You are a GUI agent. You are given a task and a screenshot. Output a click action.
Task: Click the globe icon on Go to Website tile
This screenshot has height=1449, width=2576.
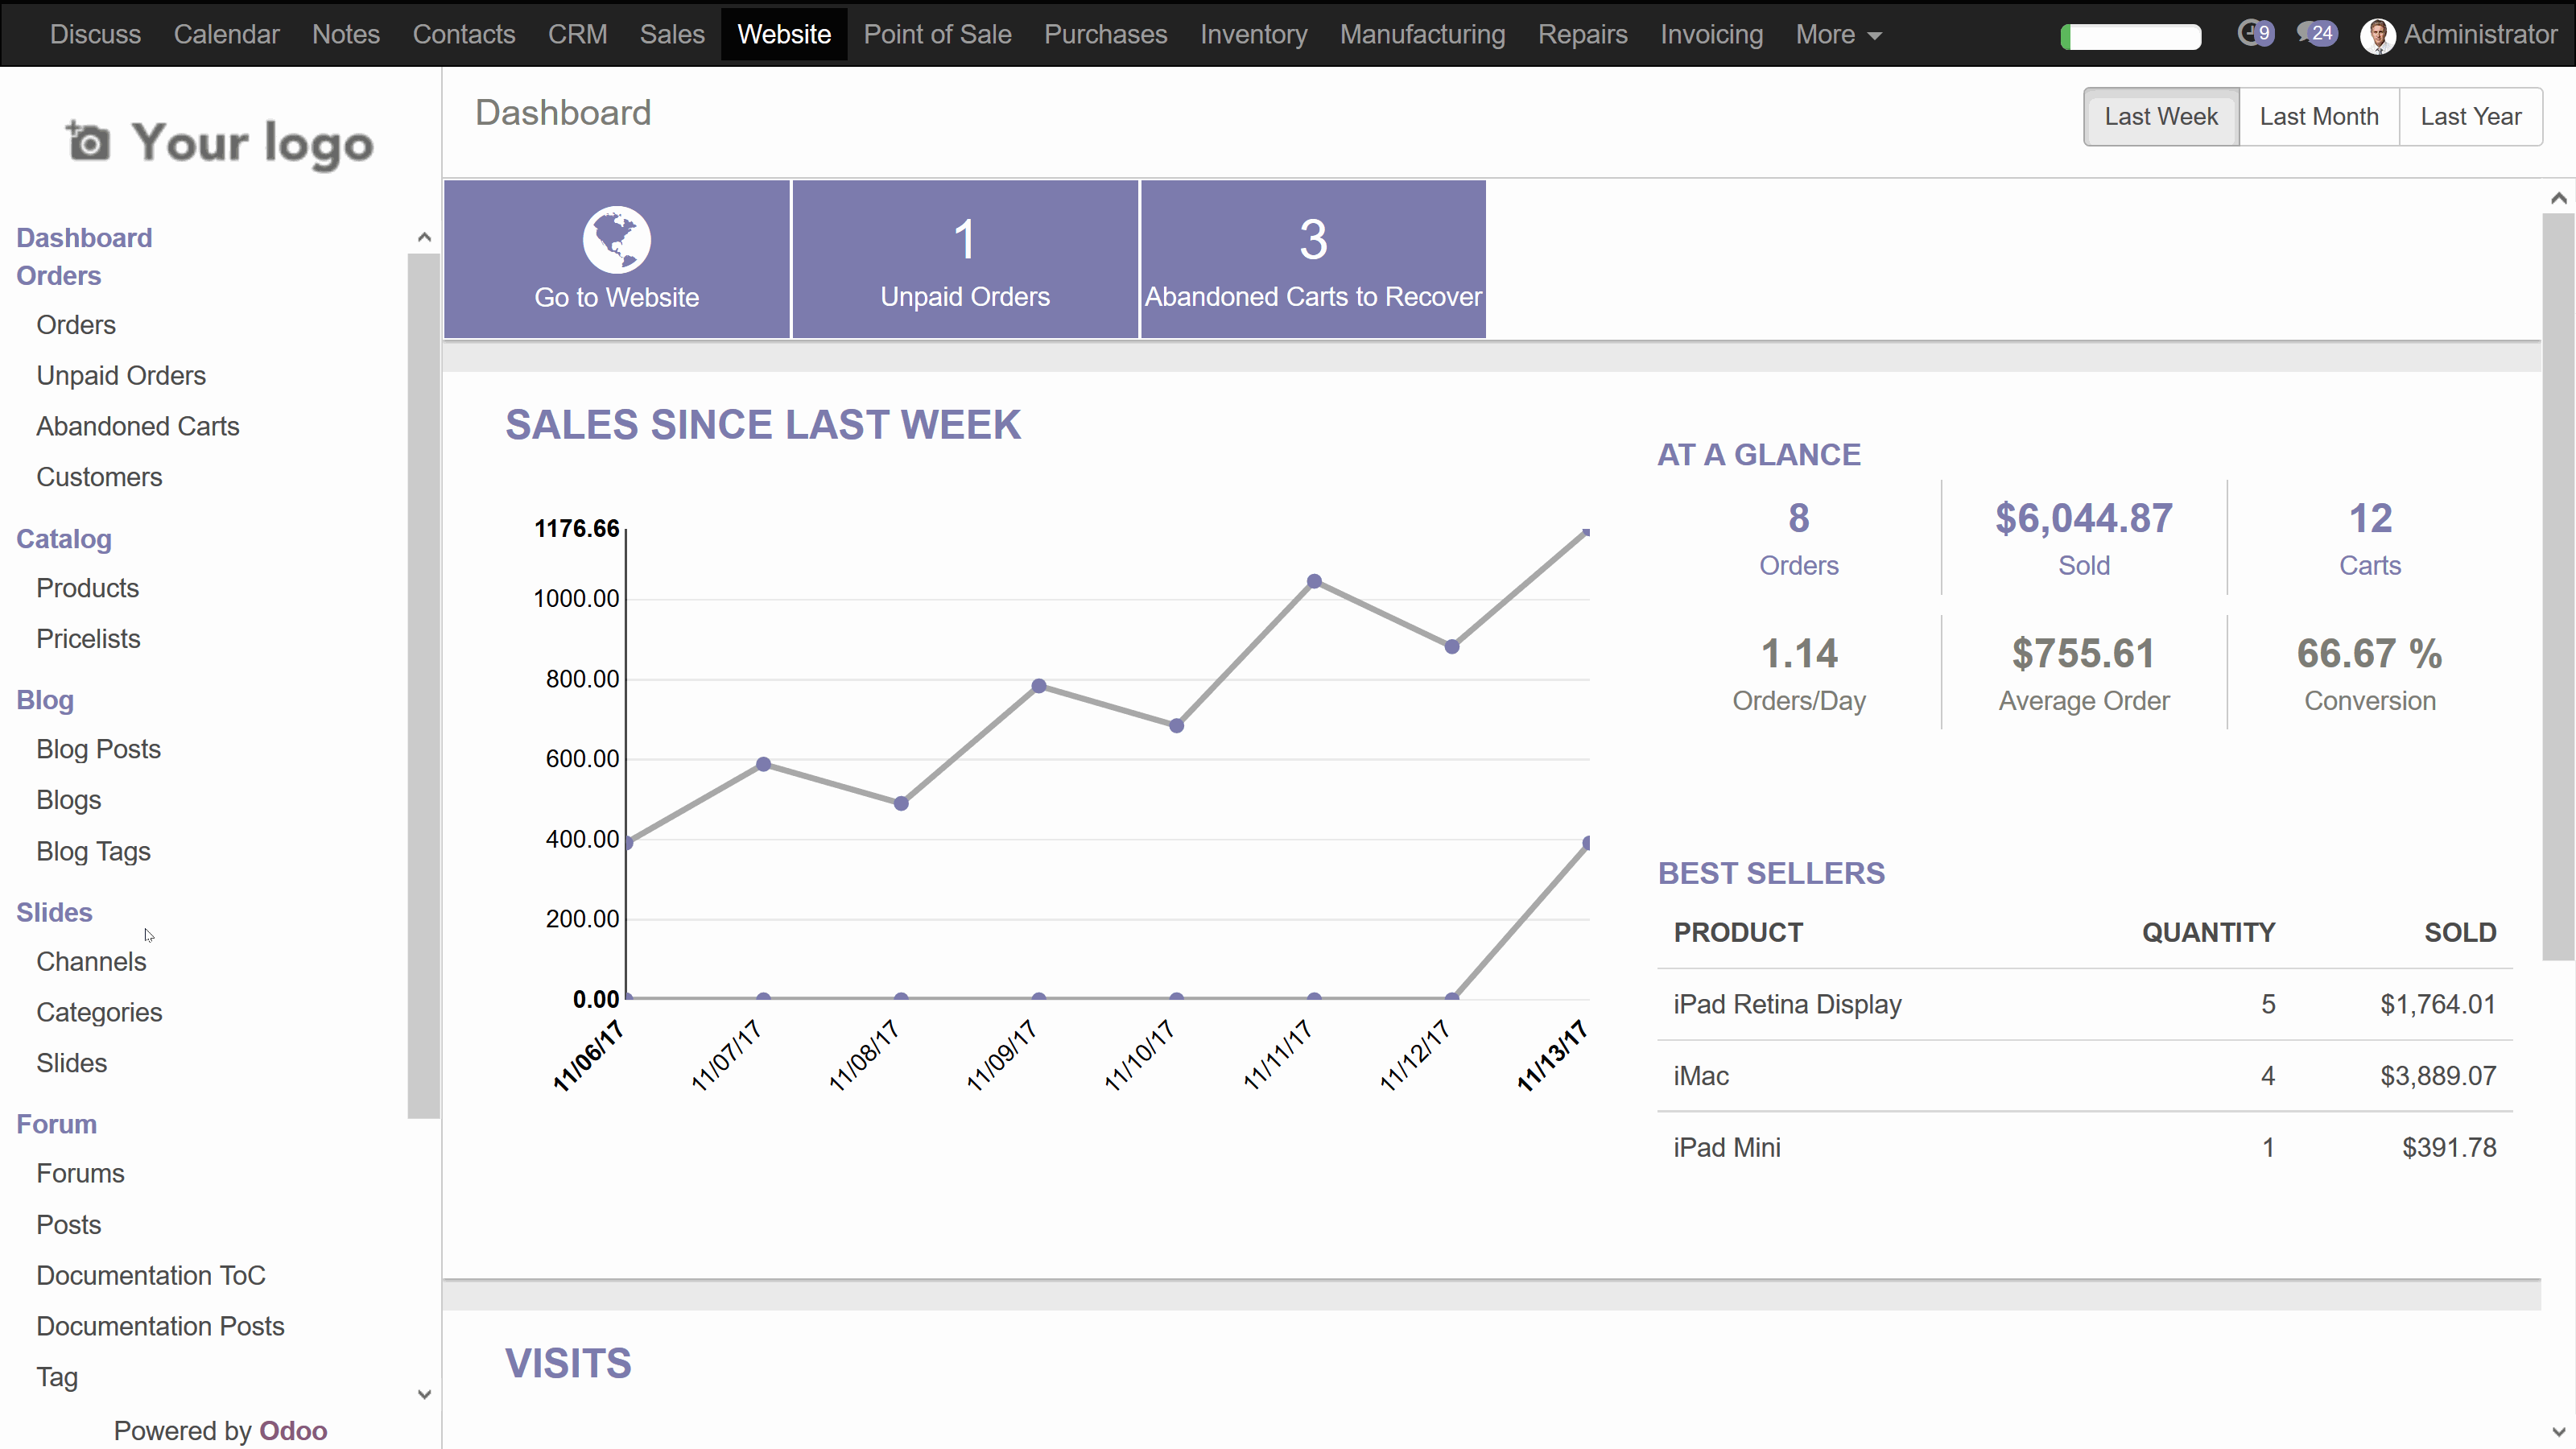pyautogui.click(x=616, y=239)
